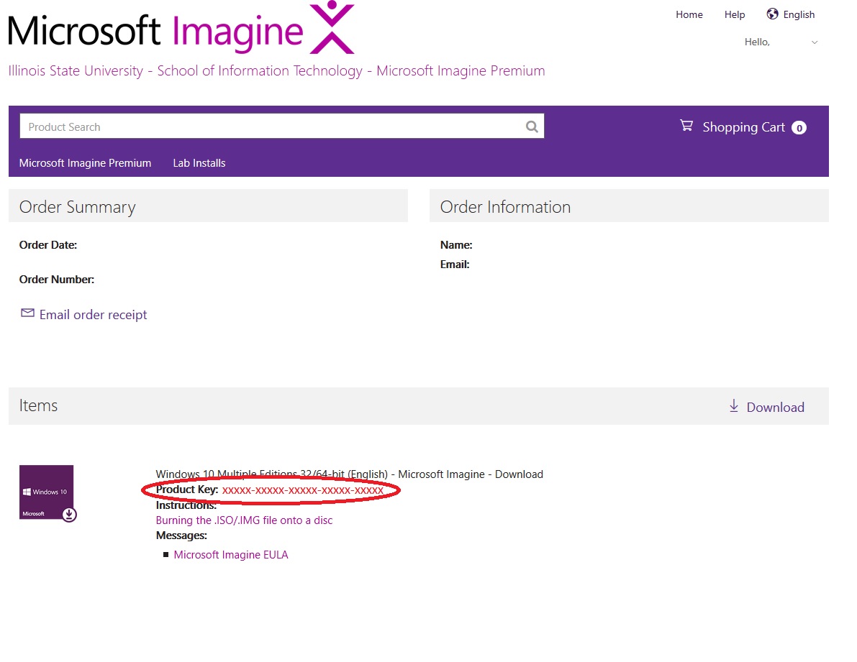Click the Order Summary heading
This screenshot has width=857, height=662.
77,207
